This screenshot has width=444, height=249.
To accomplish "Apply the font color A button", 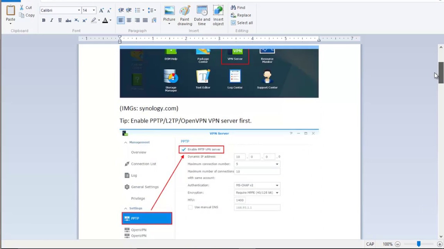I will [x=105, y=20].
